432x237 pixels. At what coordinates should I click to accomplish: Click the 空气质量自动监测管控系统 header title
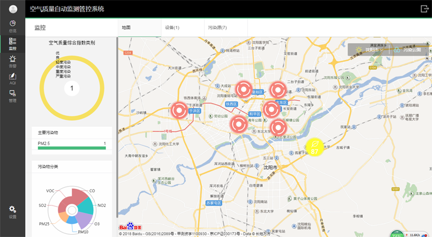(67, 9)
